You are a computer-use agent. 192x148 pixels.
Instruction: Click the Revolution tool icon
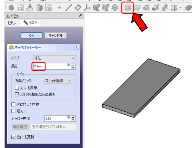click(137, 8)
